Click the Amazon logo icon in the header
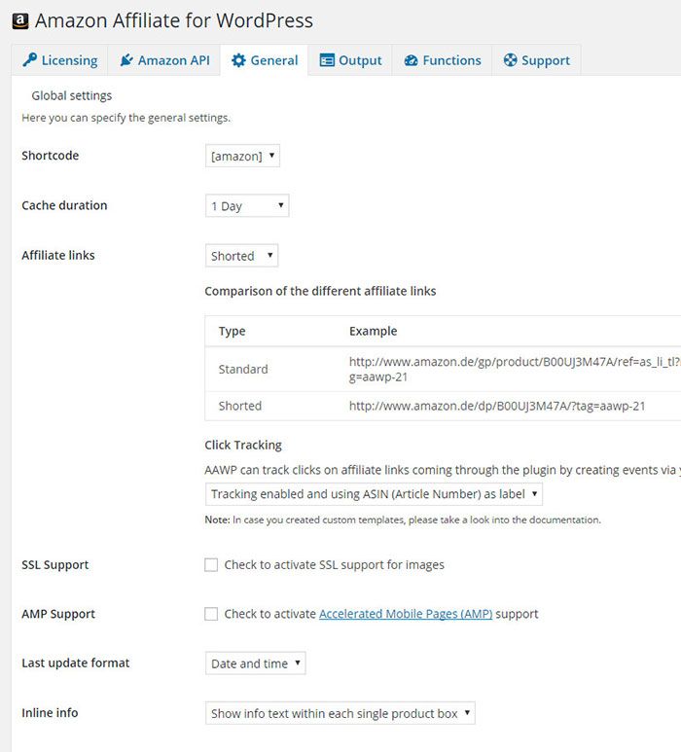 pyautogui.click(x=20, y=21)
